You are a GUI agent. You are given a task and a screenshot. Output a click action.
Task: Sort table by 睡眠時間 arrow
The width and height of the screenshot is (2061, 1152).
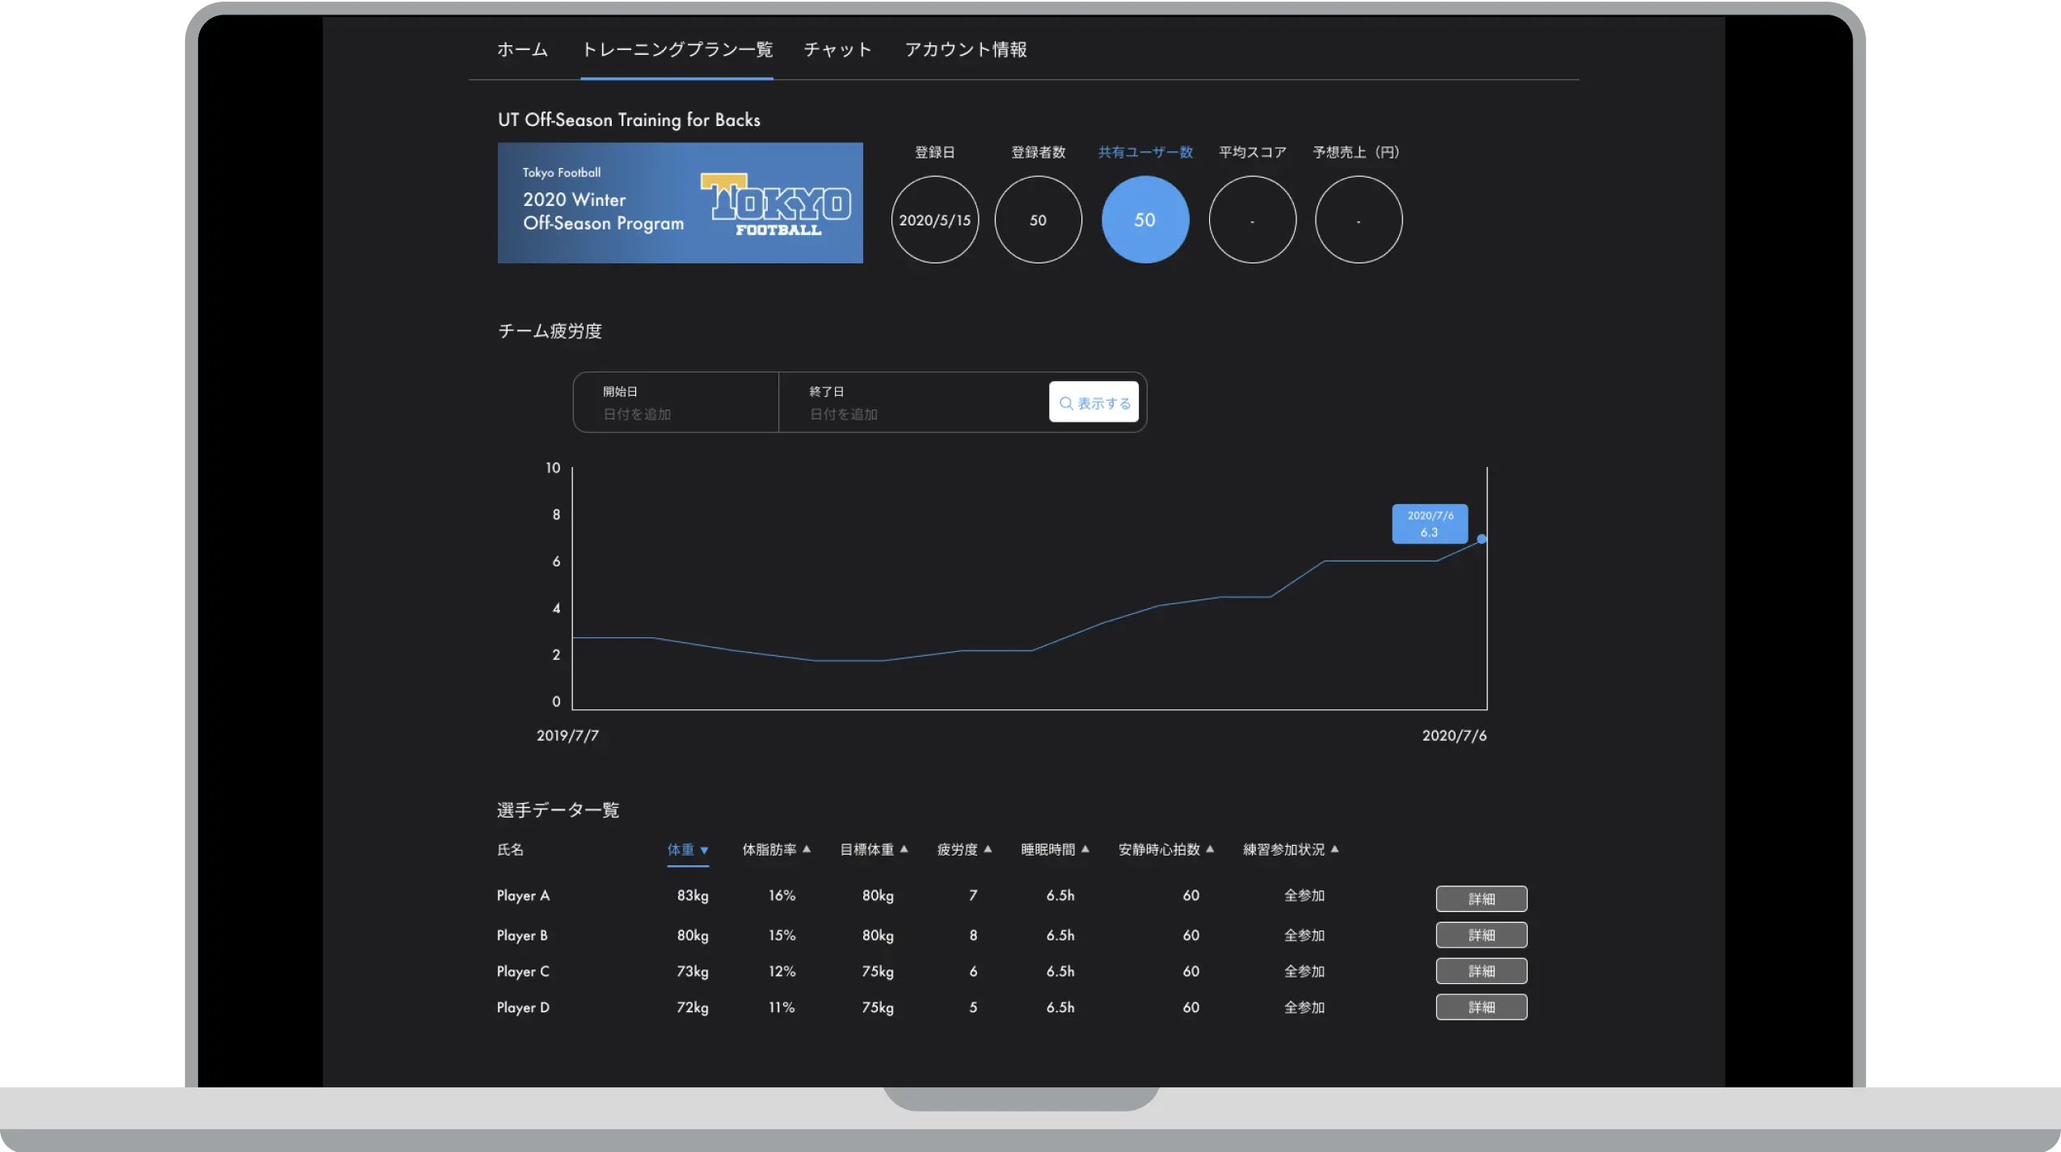(x=1085, y=849)
